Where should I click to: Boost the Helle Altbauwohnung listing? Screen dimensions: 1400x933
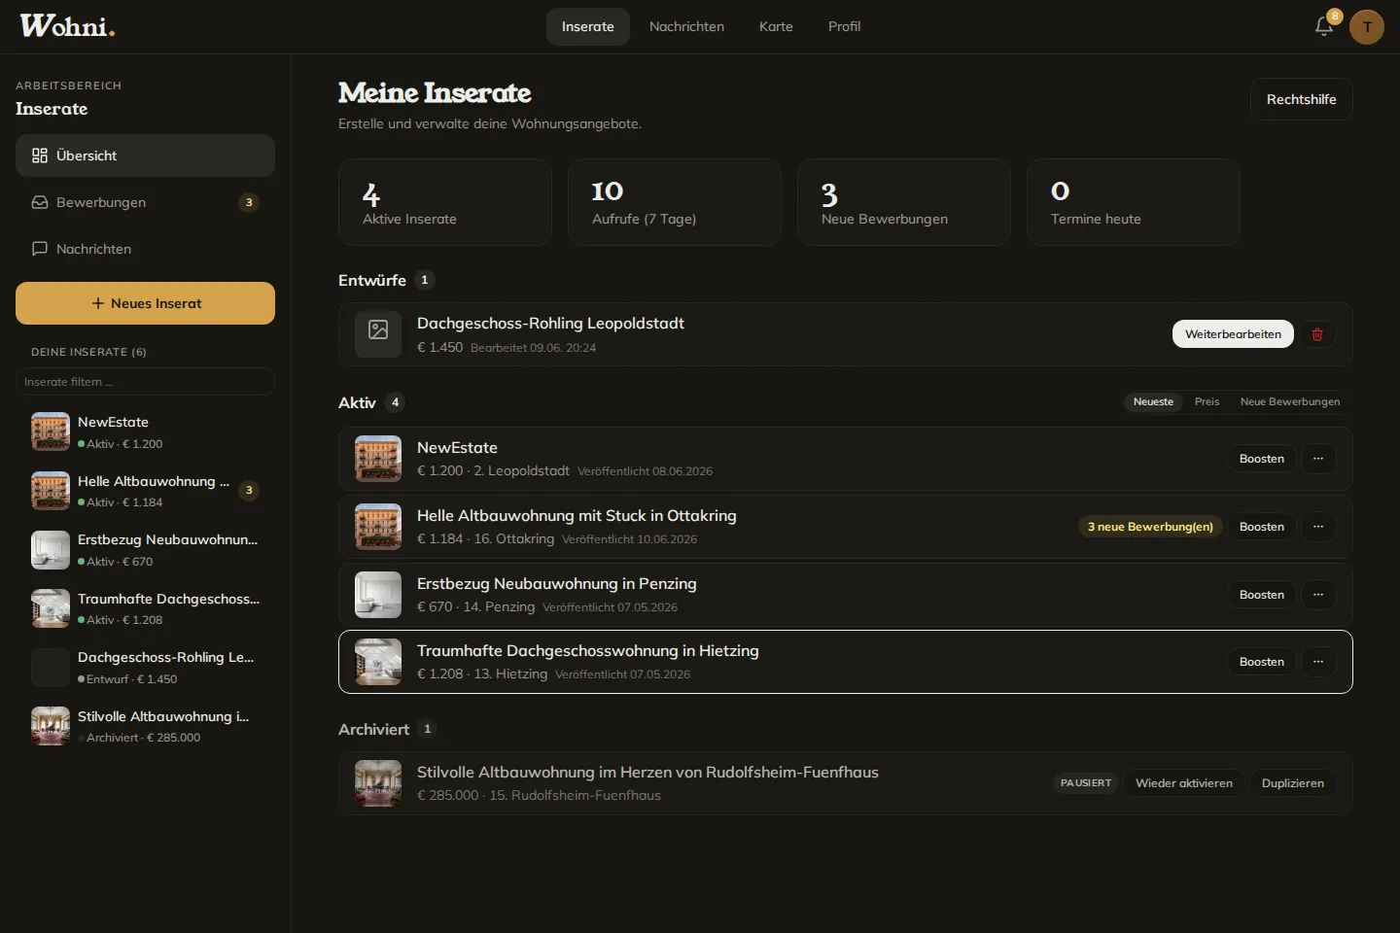point(1261,527)
